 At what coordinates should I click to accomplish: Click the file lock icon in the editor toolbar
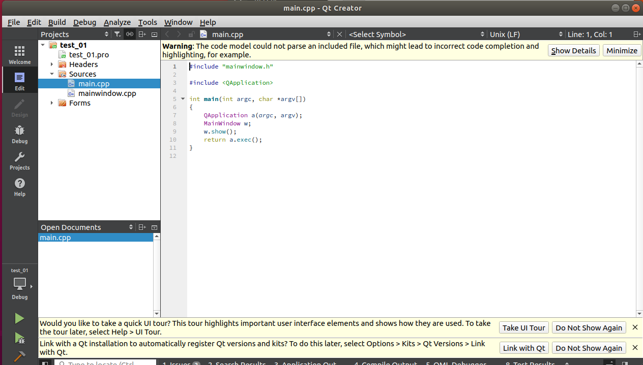(191, 34)
